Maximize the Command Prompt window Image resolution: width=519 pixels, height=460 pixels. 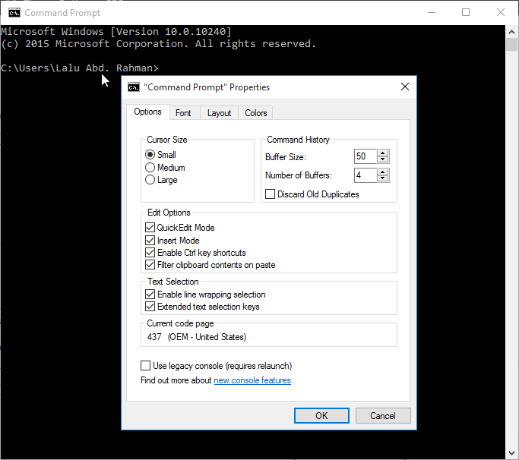[x=466, y=13]
